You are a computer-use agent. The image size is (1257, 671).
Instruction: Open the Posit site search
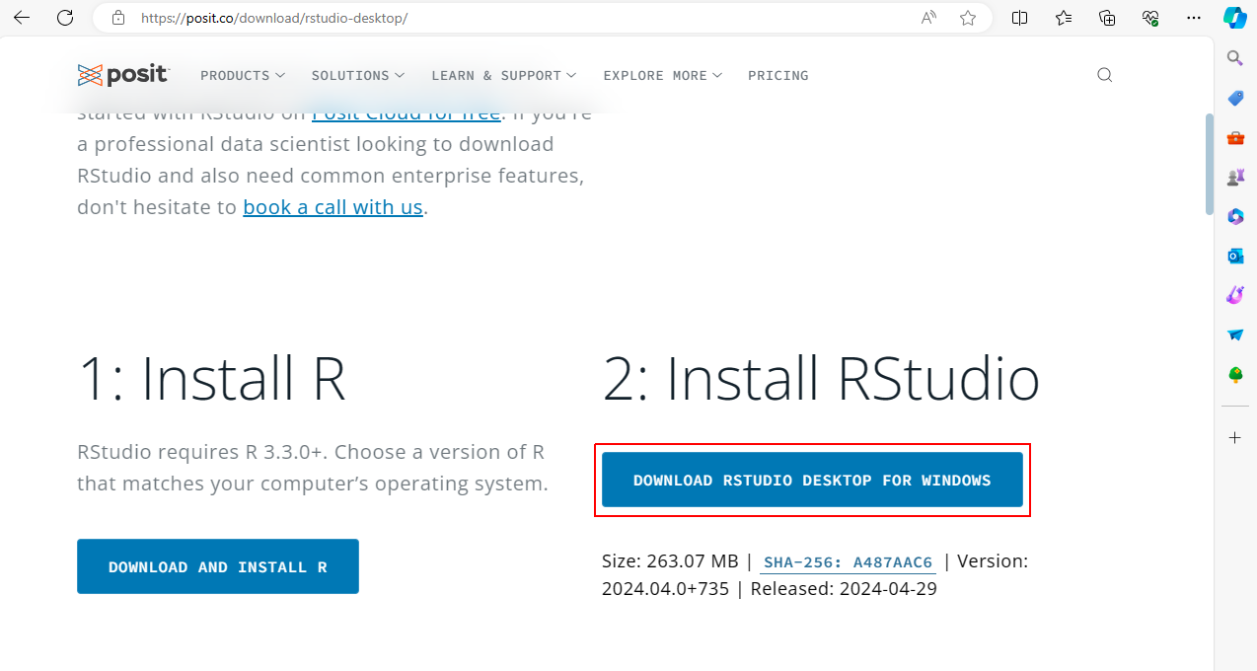click(1105, 75)
